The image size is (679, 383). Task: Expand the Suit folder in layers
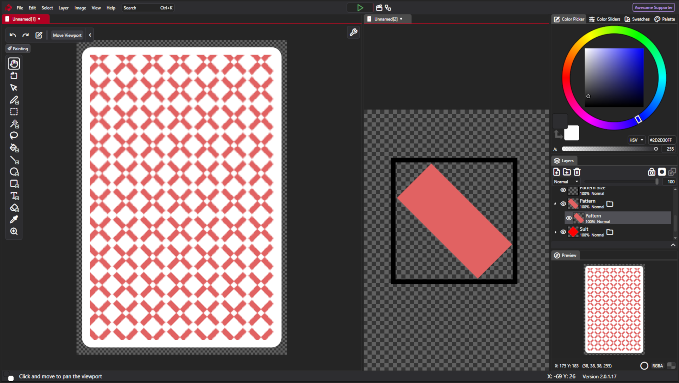pos(555,232)
